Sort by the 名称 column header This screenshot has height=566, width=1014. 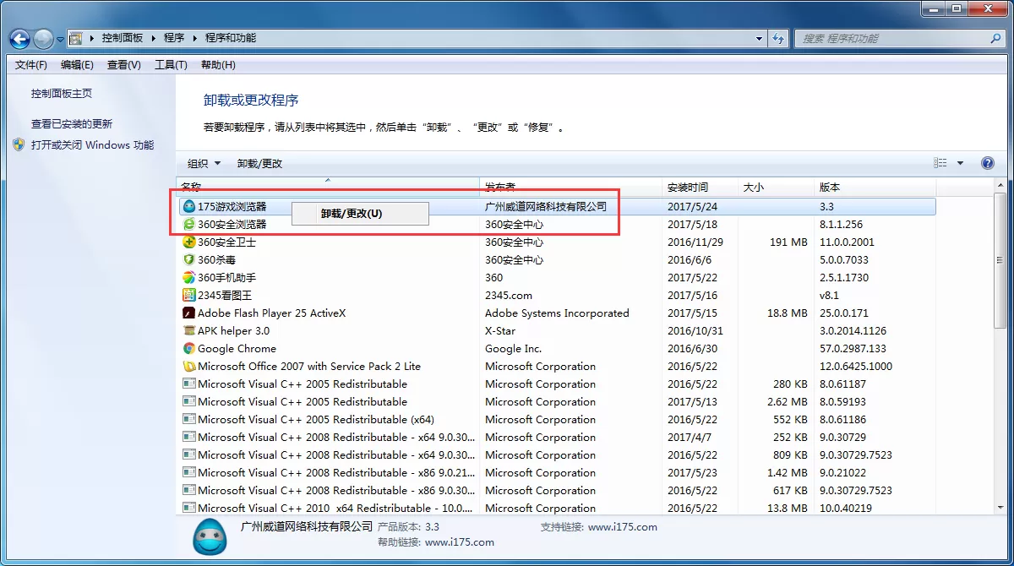click(328, 187)
